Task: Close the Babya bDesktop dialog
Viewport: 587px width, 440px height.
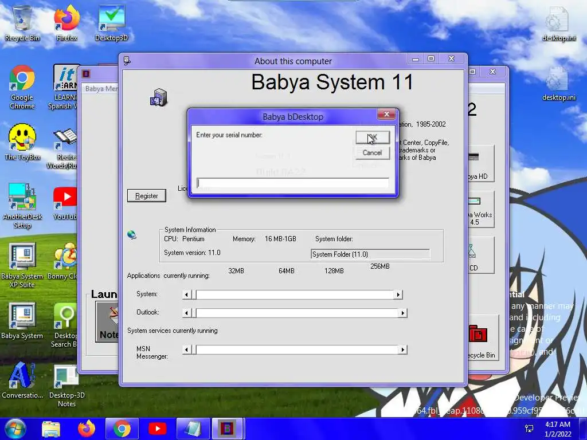Action: [386, 114]
